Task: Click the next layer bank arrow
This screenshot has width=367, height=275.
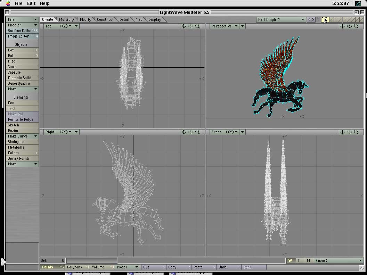Action: (x=313, y=20)
